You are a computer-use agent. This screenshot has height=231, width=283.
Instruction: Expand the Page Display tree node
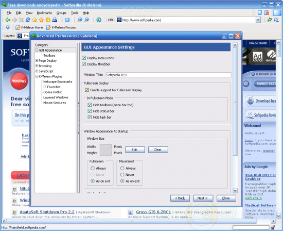click(x=37, y=61)
